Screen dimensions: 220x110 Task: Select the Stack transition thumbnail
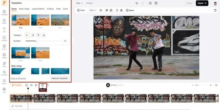tap(40, 20)
